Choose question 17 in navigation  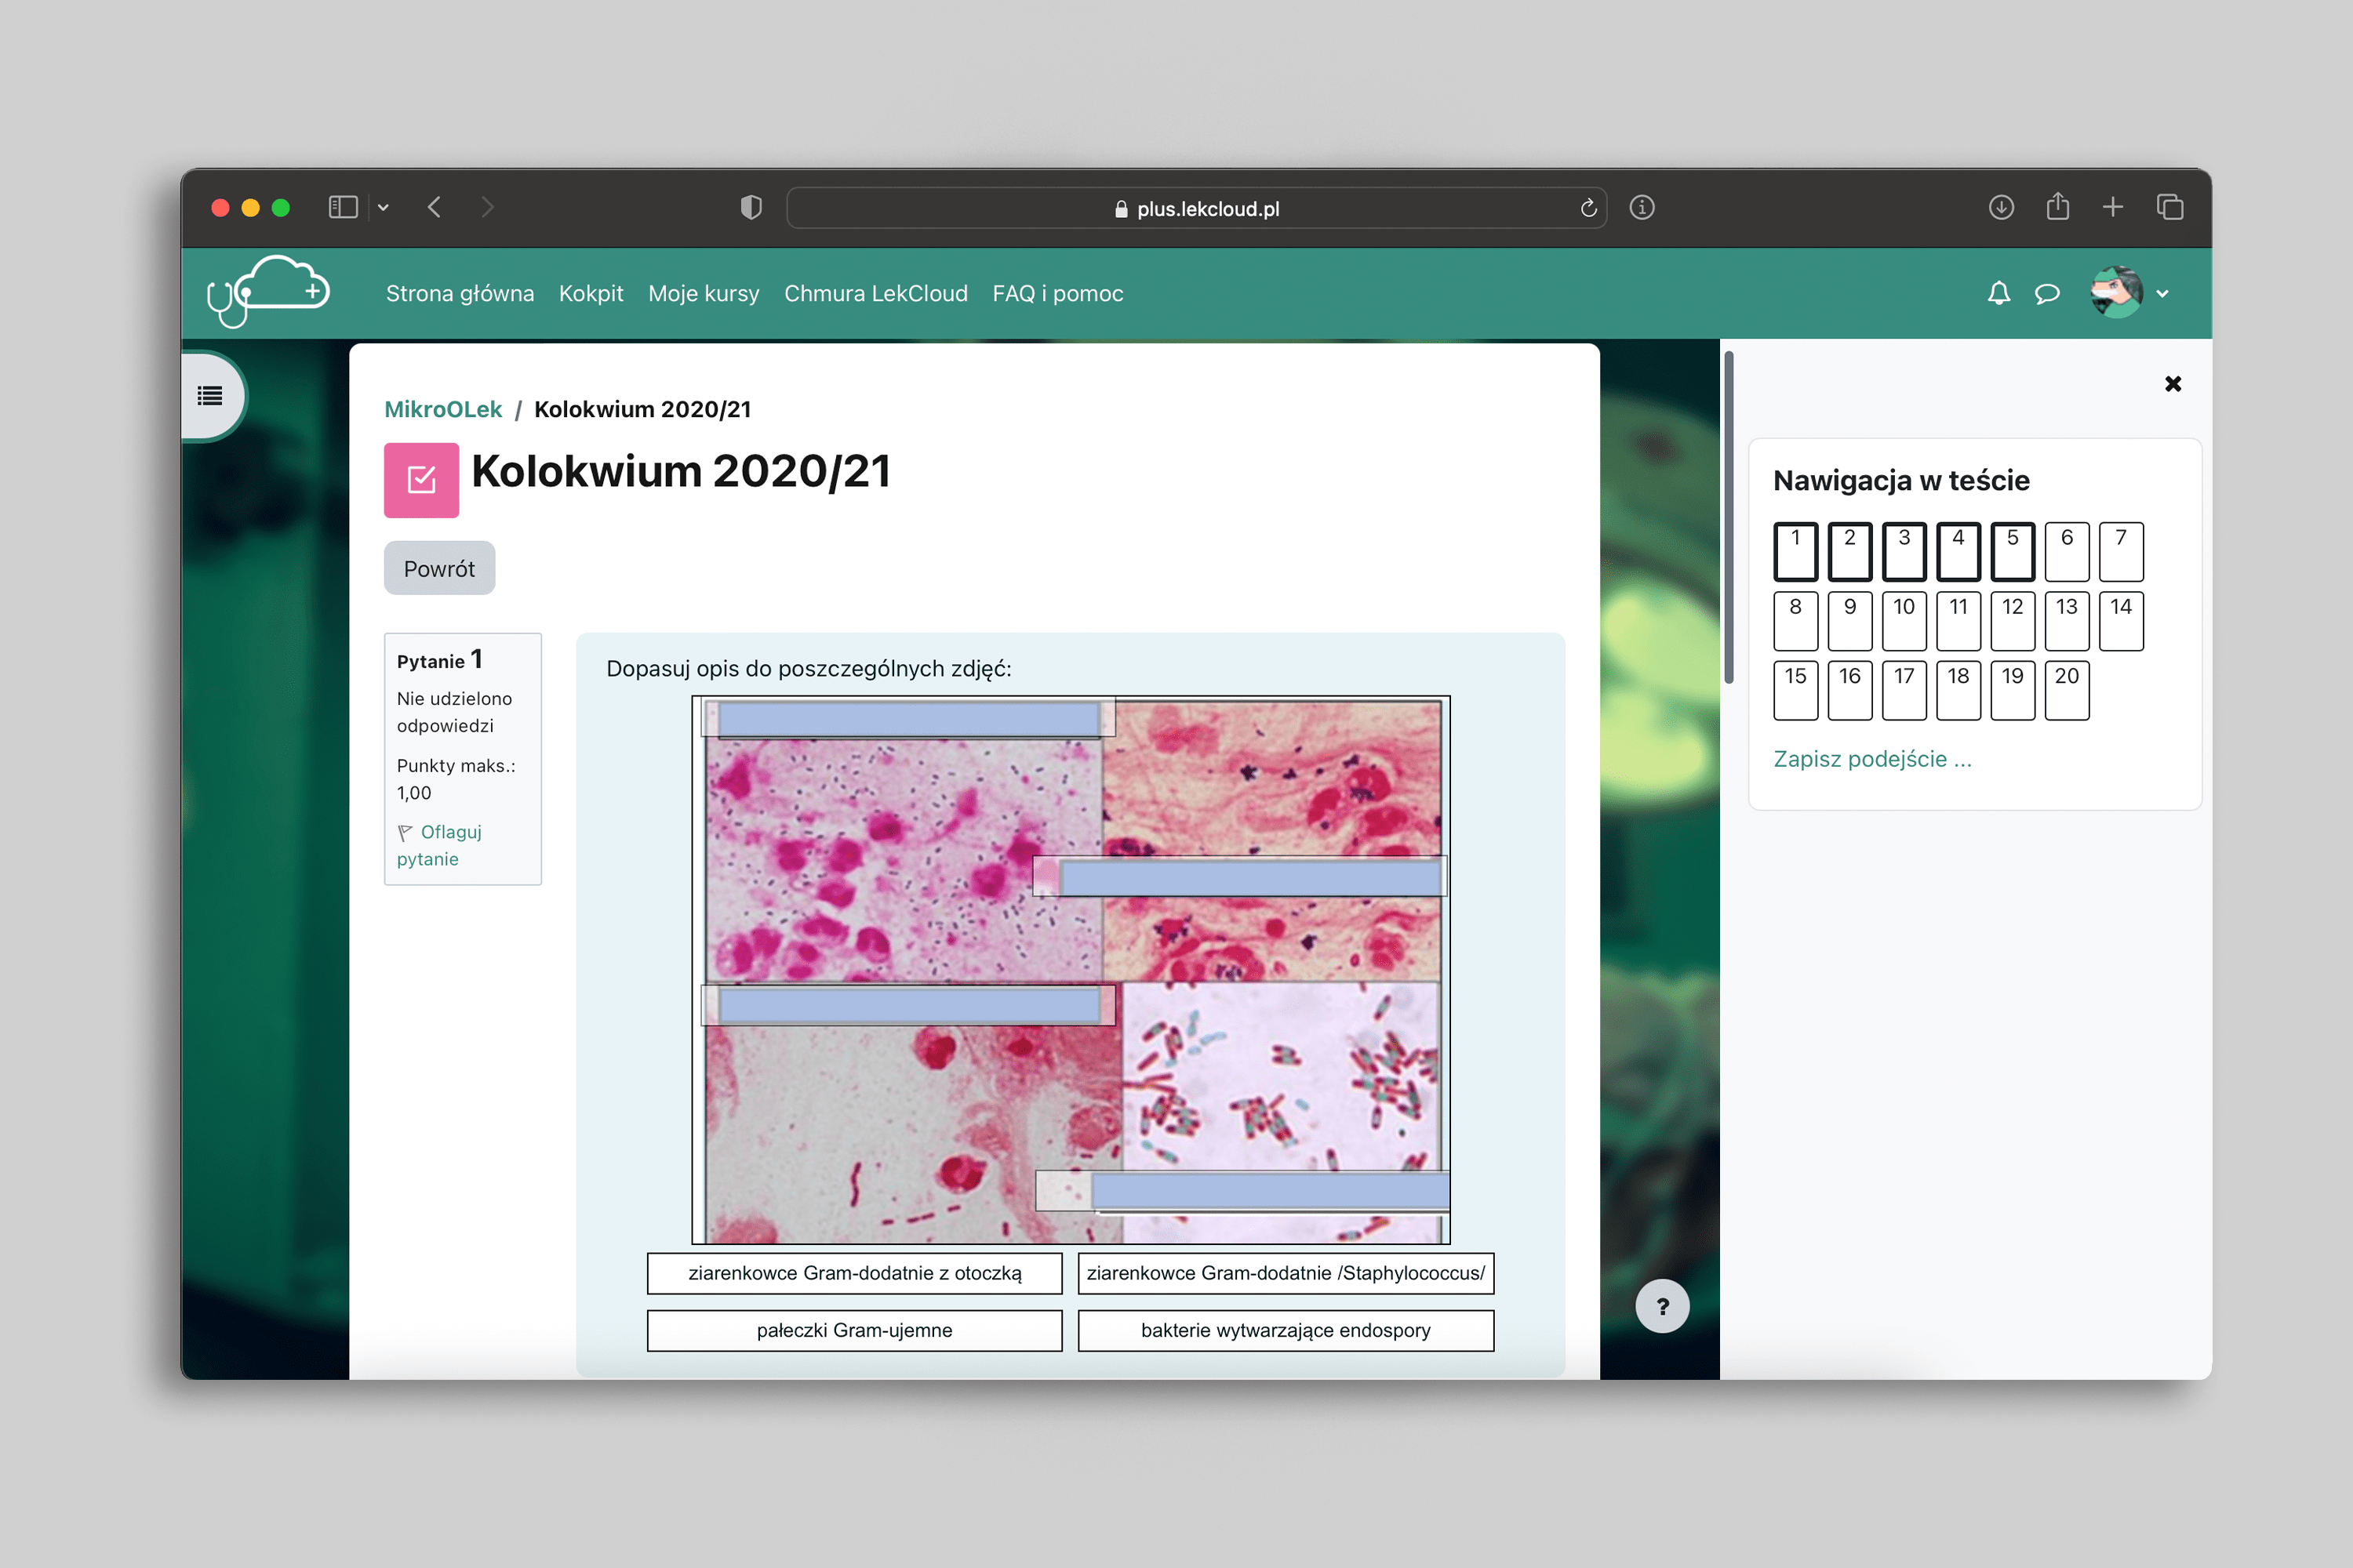point(1904,690)
